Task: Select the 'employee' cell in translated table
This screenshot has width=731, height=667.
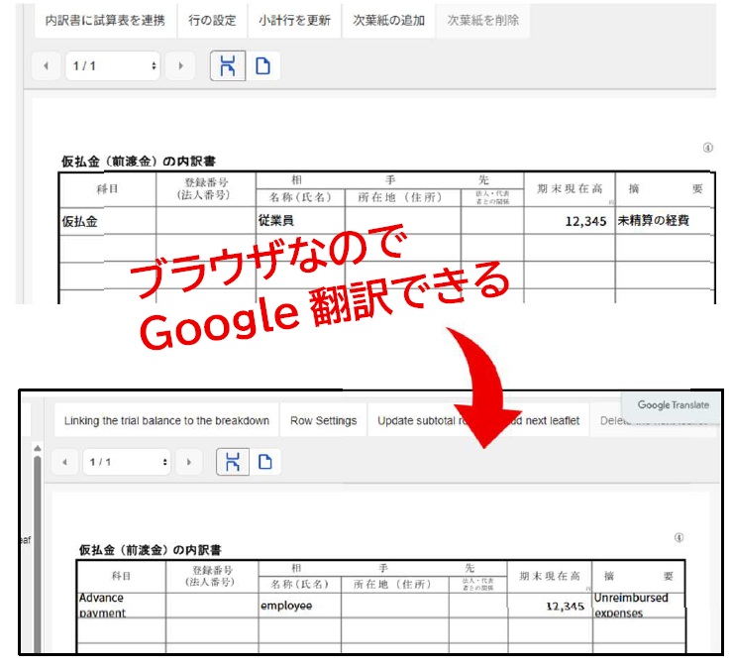Action: coord(298,605)
